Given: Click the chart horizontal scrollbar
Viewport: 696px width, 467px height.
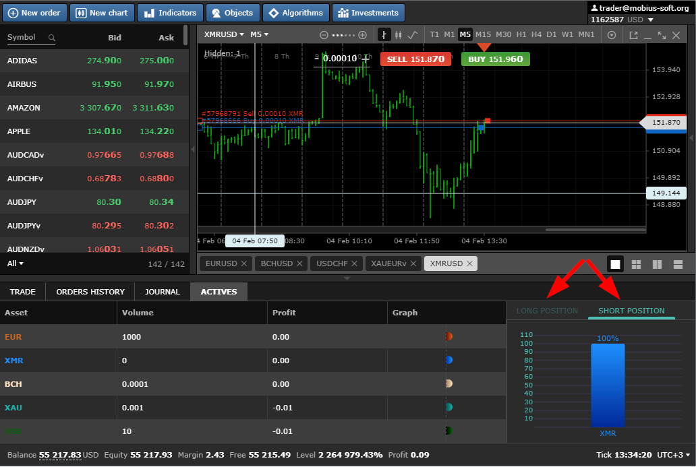Looking at the screenshot, I should pos(596,230).
